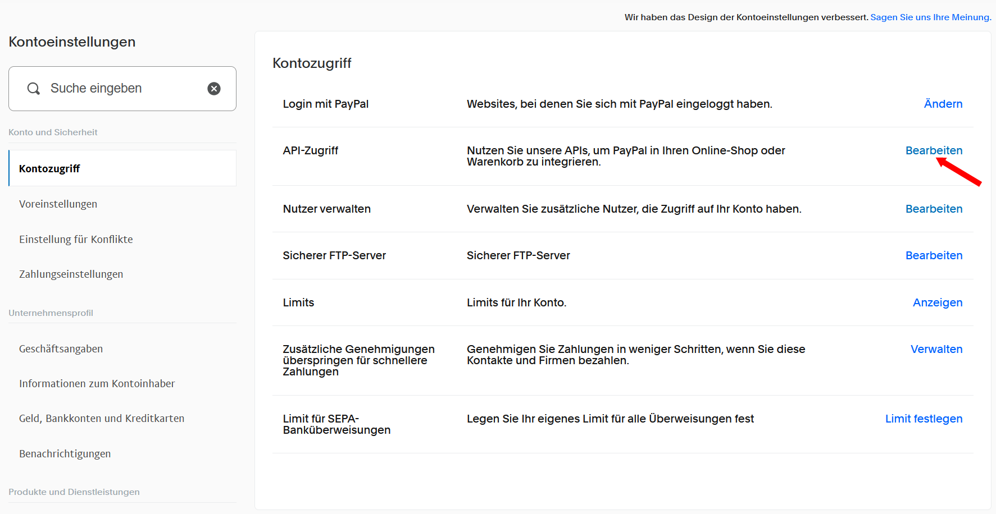Click Verwalten for Zusätzliche Genehmigungen
This screenshot has width=996, height=514.
(936, 349)
